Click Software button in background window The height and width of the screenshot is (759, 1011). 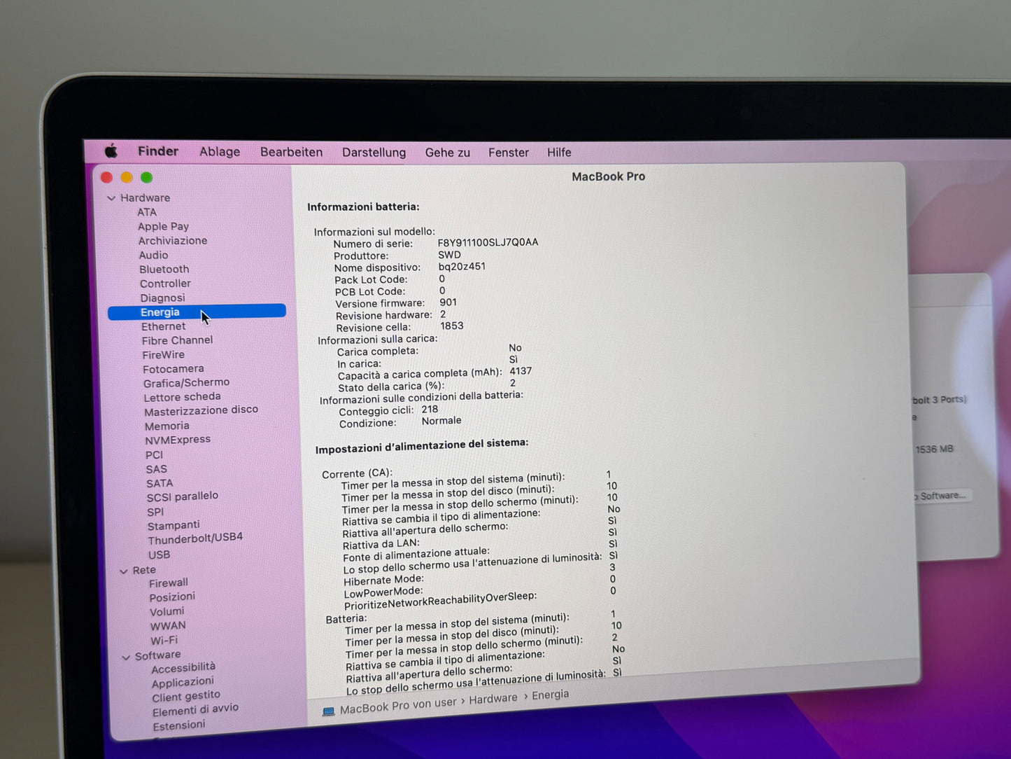pos(942,496)
